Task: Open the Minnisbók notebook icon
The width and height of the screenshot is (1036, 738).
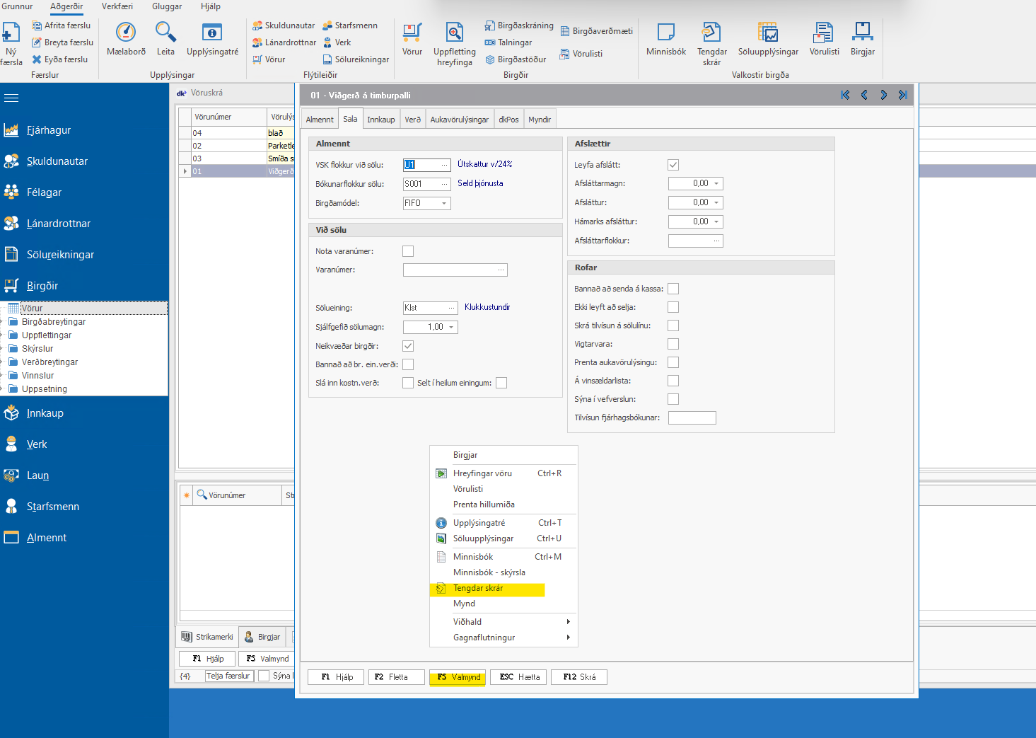Action: point(665,33)
